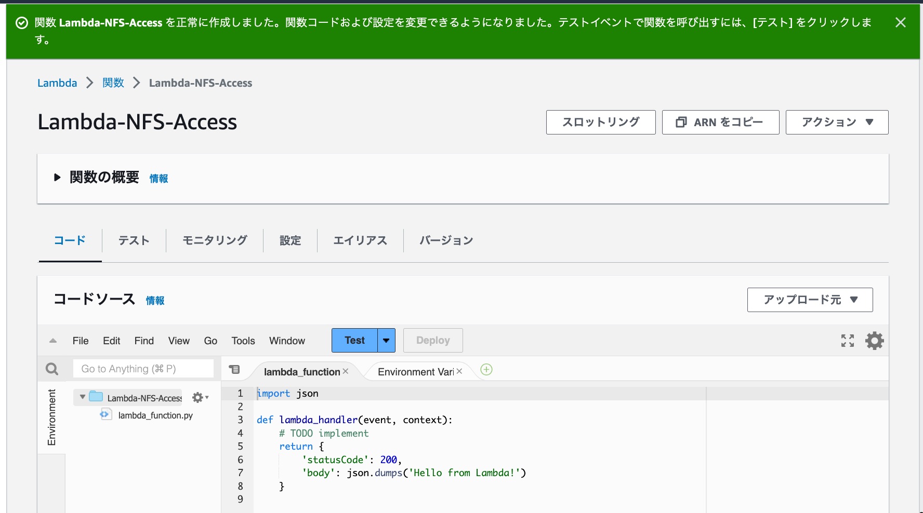Open the Test button dropdown arrow
Image resolution: width=923 pixels, height=513 pixels.
coord(386,340)
